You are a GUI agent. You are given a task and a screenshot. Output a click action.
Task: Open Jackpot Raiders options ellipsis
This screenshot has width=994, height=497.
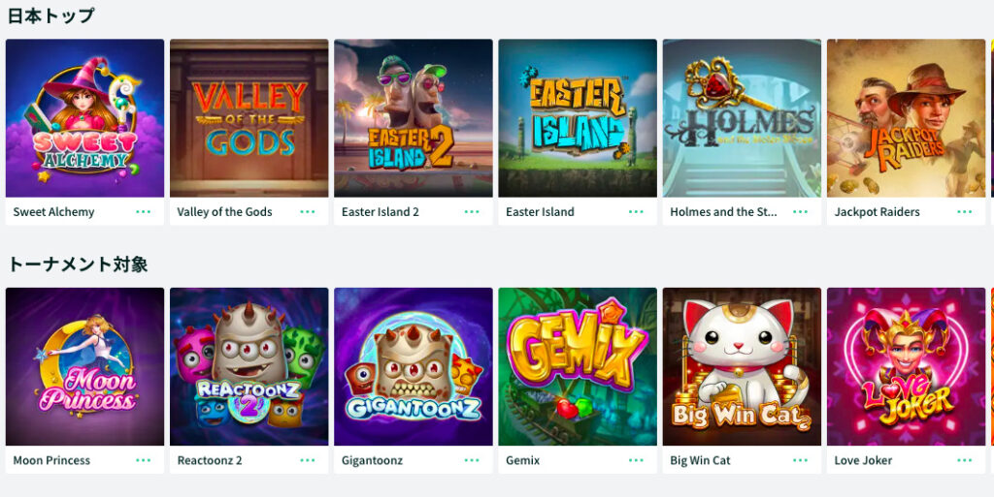click(x=964, y=212)
